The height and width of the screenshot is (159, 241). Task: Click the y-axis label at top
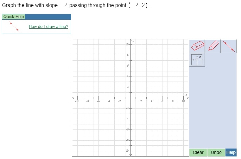point(133,42)
